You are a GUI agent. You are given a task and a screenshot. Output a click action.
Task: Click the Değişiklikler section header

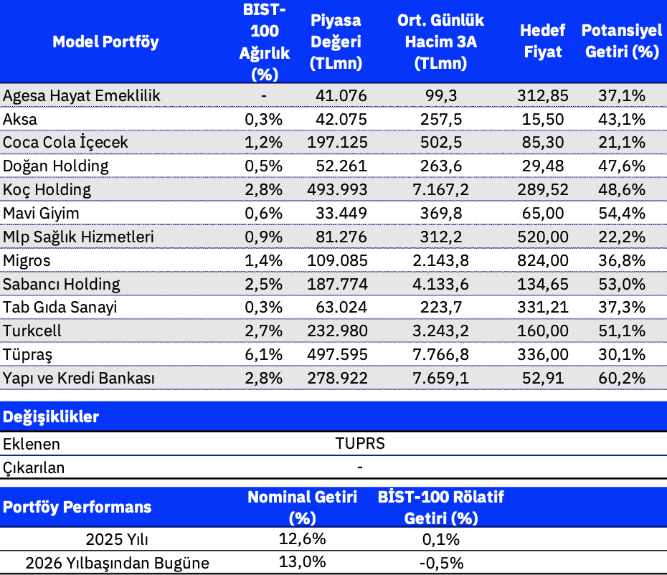click(x=52, y=417)
